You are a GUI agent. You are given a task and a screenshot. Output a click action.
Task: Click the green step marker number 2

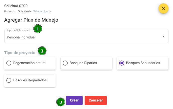click(x=42, y=51)
